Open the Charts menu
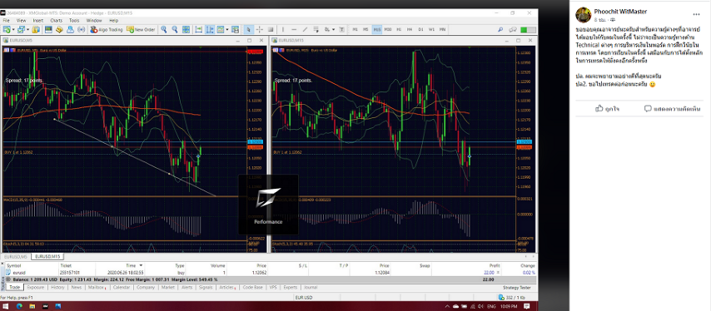 (57, 20)
